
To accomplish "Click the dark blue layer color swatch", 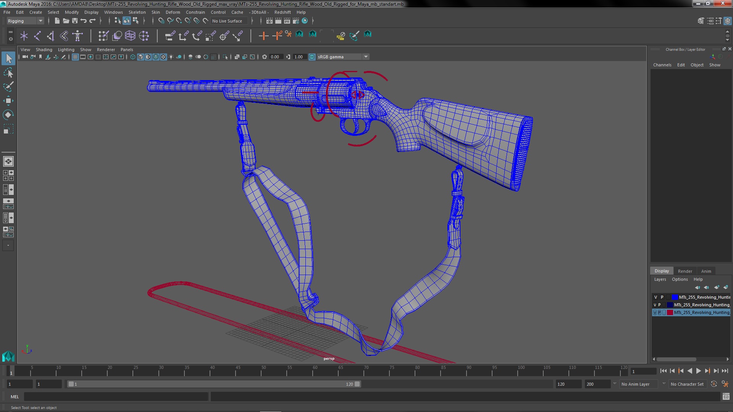I will pyautogui.click(x=670, y=305).
